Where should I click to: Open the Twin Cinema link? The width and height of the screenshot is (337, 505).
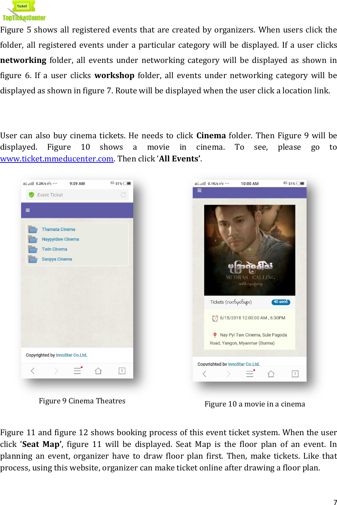(55, 249)
